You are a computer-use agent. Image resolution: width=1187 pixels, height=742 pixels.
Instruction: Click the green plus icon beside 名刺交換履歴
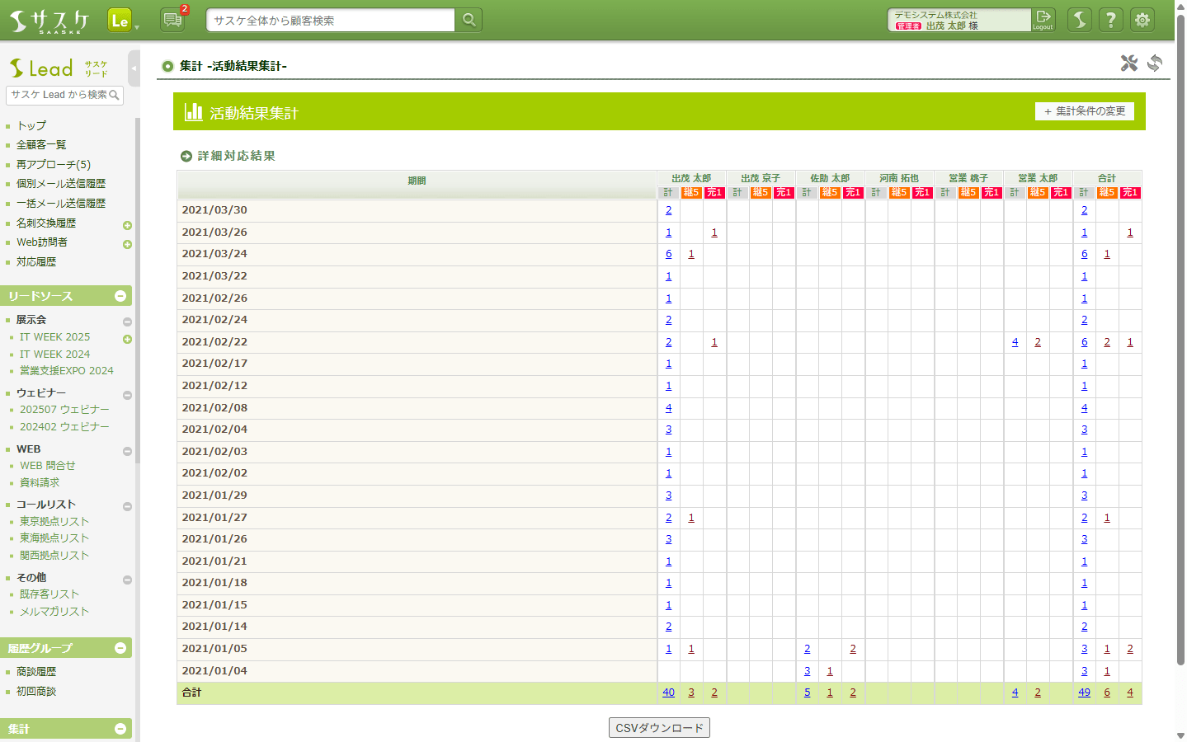[127, 225]
